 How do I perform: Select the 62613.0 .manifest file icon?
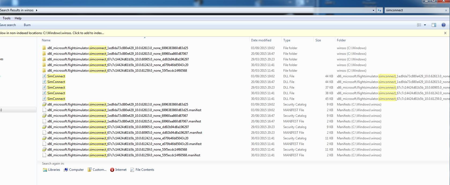coord(44,110)
